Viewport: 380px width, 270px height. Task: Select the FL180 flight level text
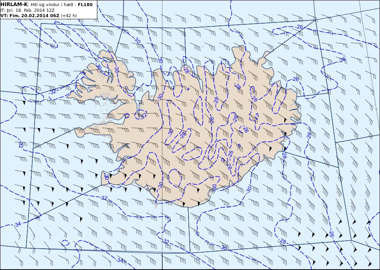click(x=85, y=5)
